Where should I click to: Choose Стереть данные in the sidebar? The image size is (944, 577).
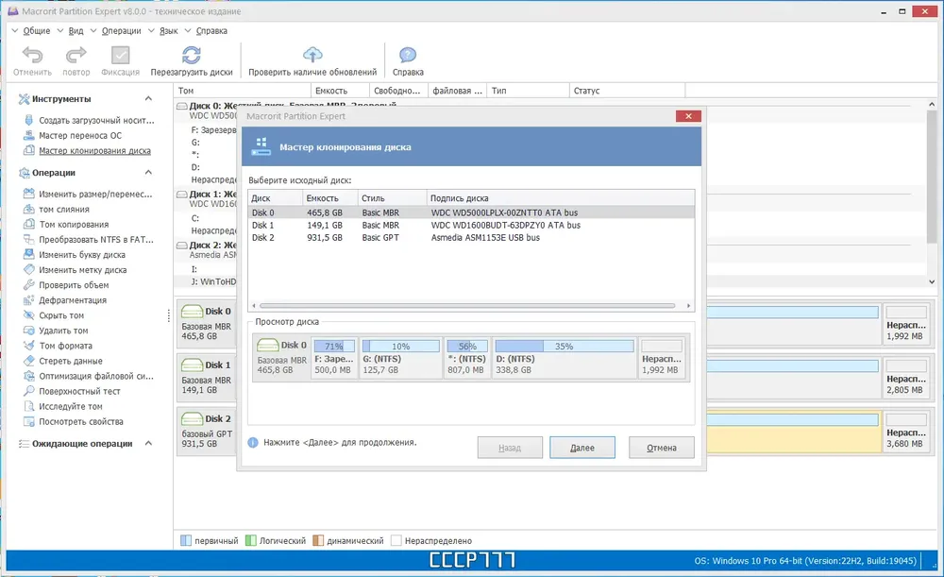(71, 361)
